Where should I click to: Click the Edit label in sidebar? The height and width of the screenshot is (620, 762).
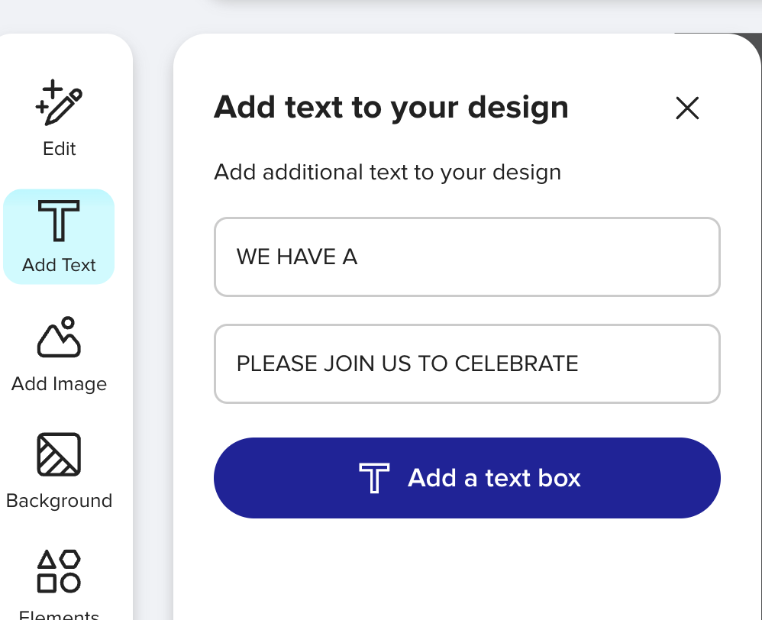coord(59,149)
